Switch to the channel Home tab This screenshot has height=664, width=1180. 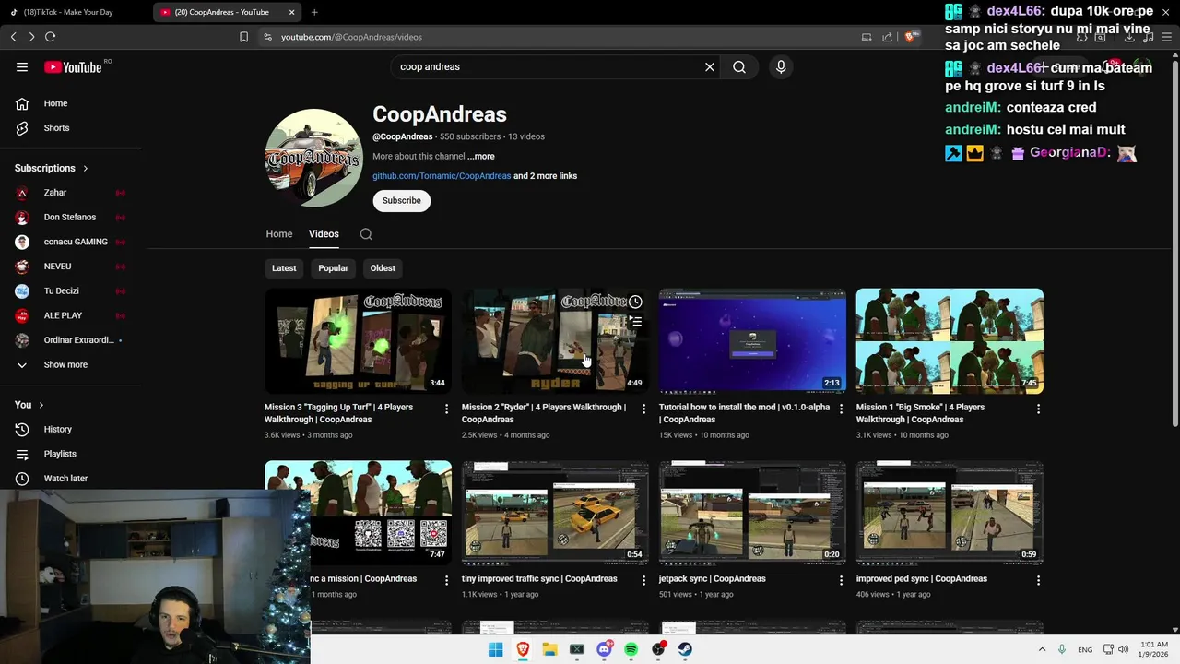point(279,234)
